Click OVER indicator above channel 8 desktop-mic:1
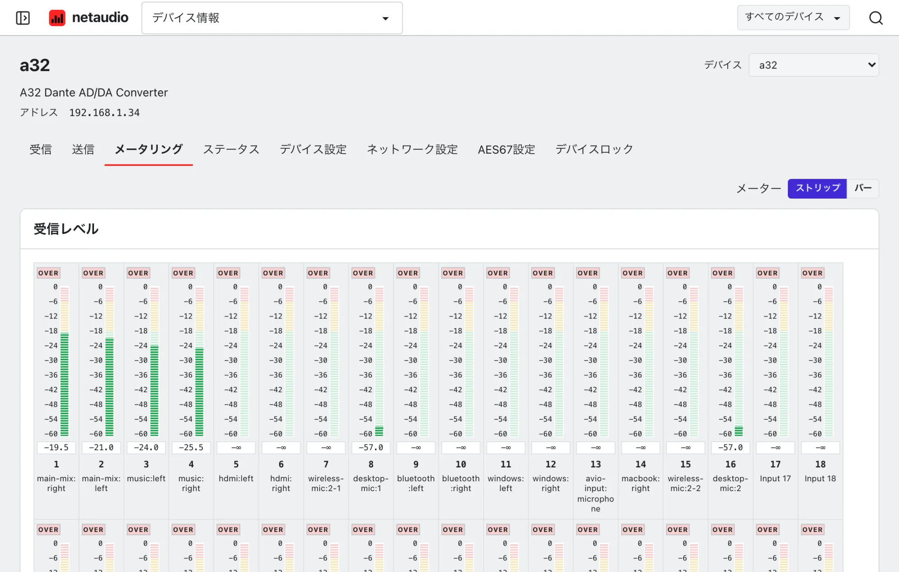899x572 pixels. (x=363, y=273)
